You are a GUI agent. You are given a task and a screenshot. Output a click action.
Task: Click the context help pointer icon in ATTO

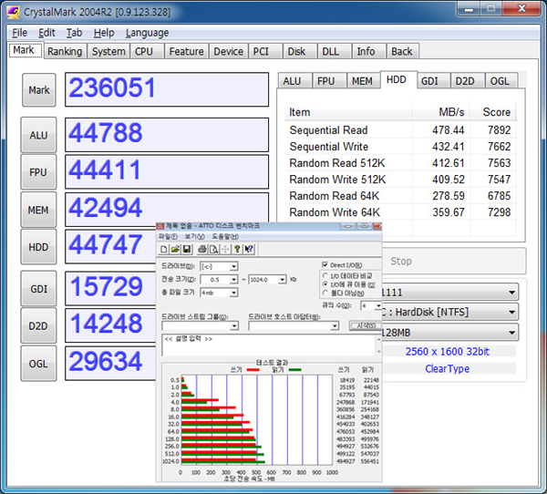(249, 249)
